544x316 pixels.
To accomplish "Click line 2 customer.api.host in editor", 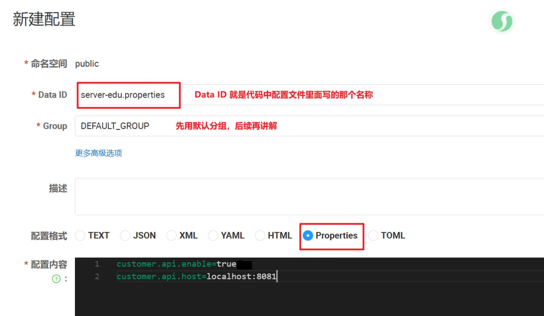I will (x=196, y=276).
